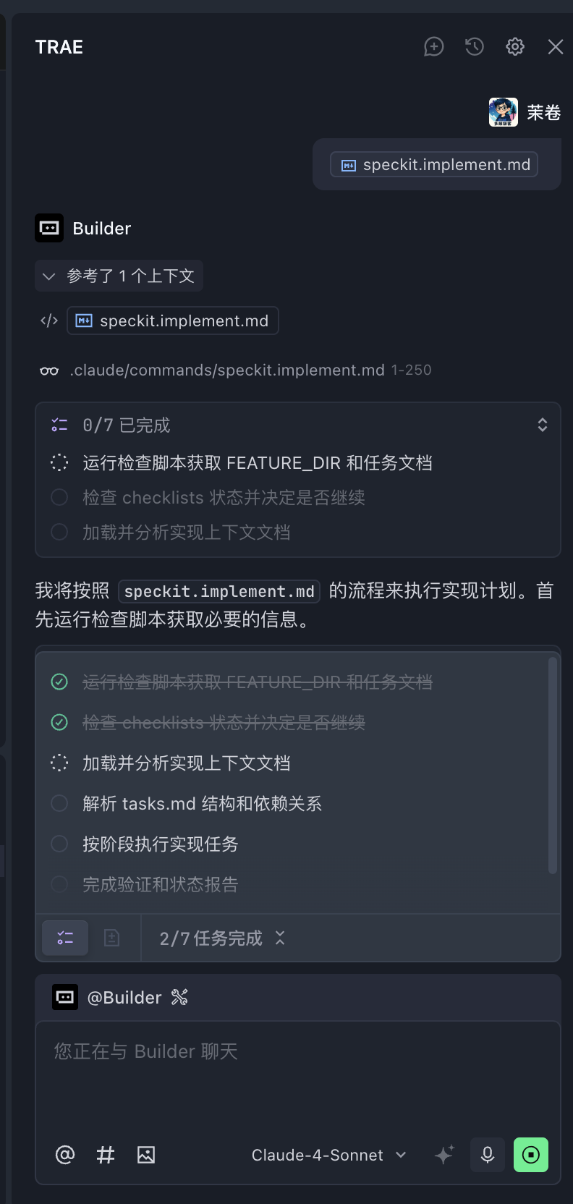573x1204 pixels.
Task: Open chat history clock icon
Action: click(x=475, y=47)
